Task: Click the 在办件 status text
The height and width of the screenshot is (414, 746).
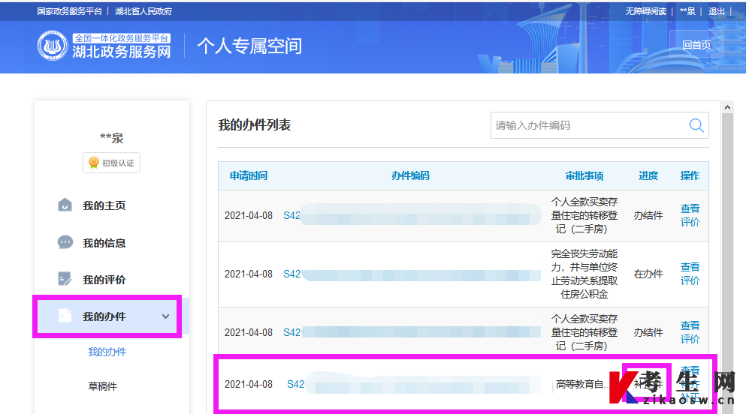Action: click(x=648, y=274)
